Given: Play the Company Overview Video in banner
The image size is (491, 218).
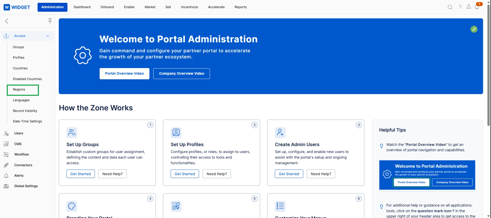Looking at the screenshot, I should (182, 74).
